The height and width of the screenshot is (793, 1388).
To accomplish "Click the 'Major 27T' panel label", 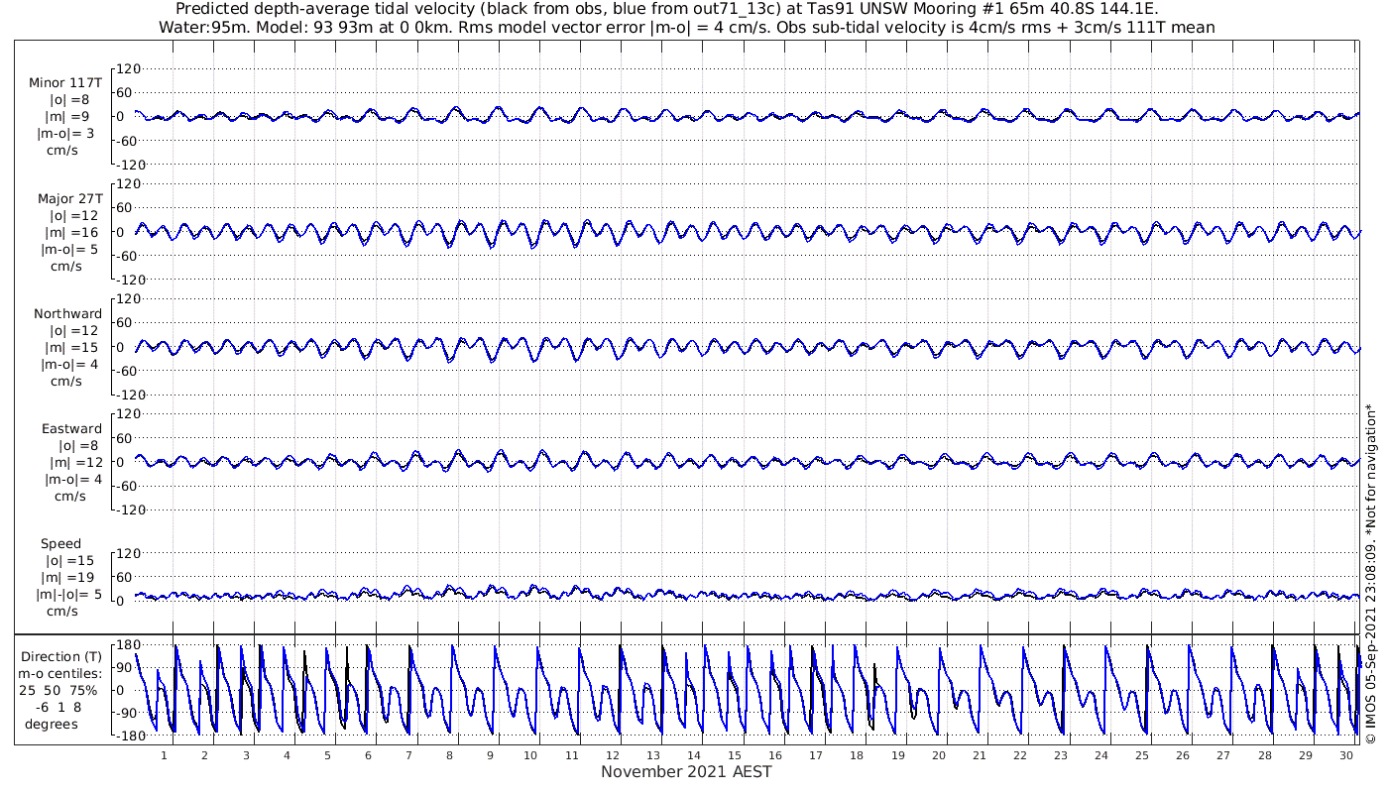I will click(x=69, y=198).
